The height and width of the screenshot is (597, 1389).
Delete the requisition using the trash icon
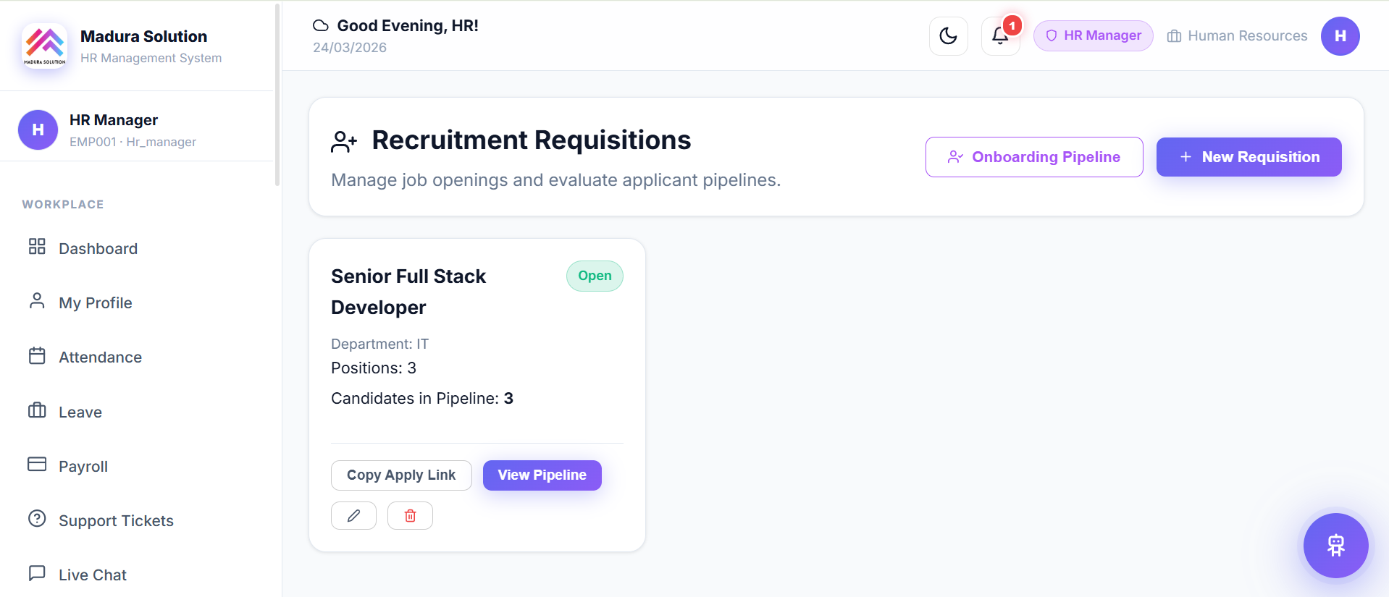pos(410,515)
